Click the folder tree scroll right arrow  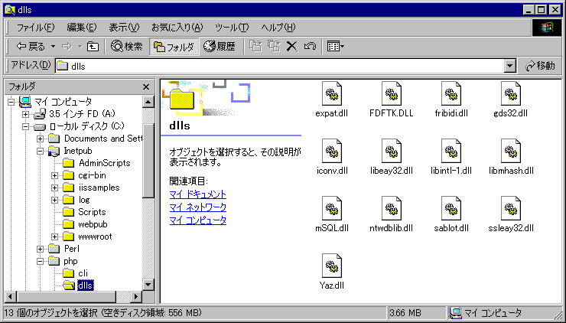tap(136, 297)
